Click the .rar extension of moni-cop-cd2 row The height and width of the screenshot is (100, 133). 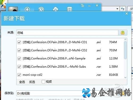[x=98, y=75]
